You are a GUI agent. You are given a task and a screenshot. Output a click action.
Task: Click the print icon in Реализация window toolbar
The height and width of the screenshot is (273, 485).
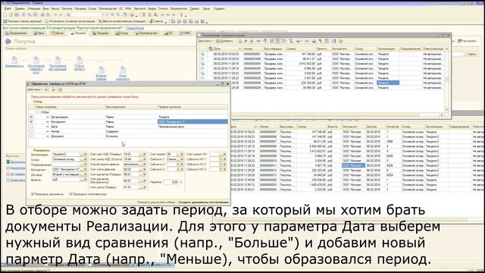coord(314,41)
